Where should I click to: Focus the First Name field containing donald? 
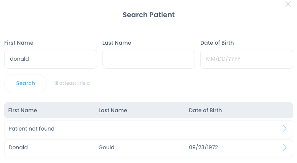[x=50, y=59]
